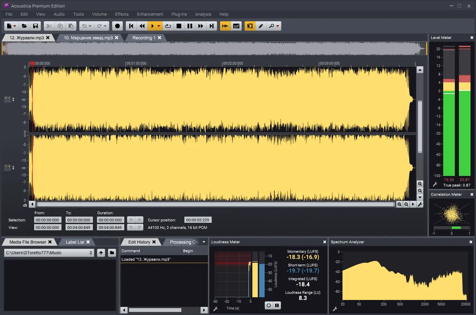Image resolution: width=476 pixels, height=315 pixels.
Task: Open the new file dropdown arrow
Action: coord(15,26)
